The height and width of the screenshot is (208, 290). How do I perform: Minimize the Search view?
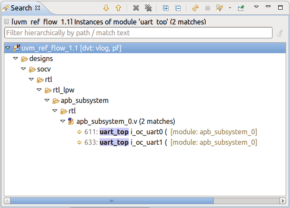(268, 7)
